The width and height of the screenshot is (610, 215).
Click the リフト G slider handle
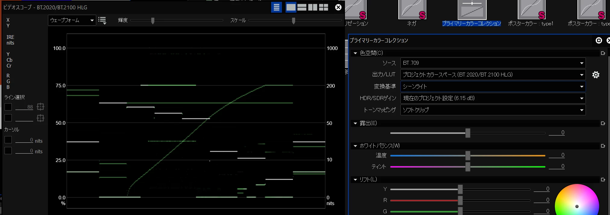click(460, 211)
